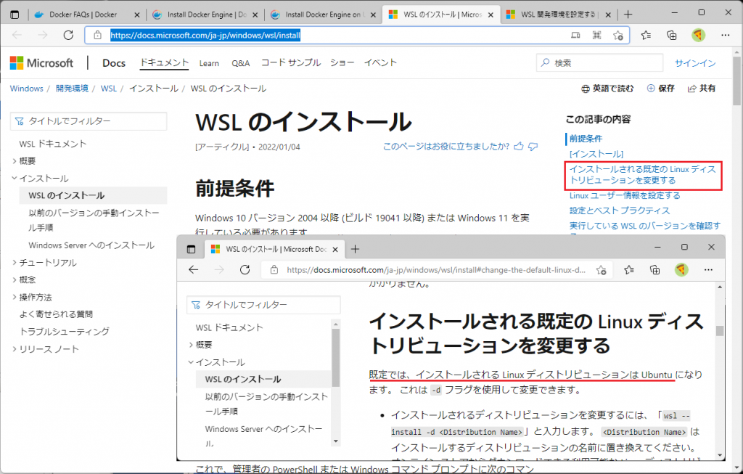
Task: Open Favorites list icon in back window toolbar
Action: click(x=646, y=35)
